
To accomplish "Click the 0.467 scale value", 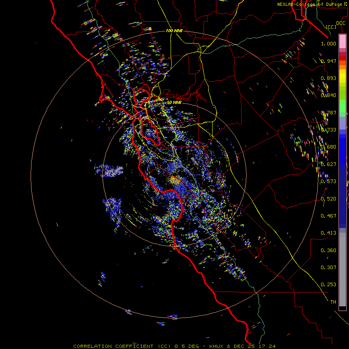I will point(328,216).
